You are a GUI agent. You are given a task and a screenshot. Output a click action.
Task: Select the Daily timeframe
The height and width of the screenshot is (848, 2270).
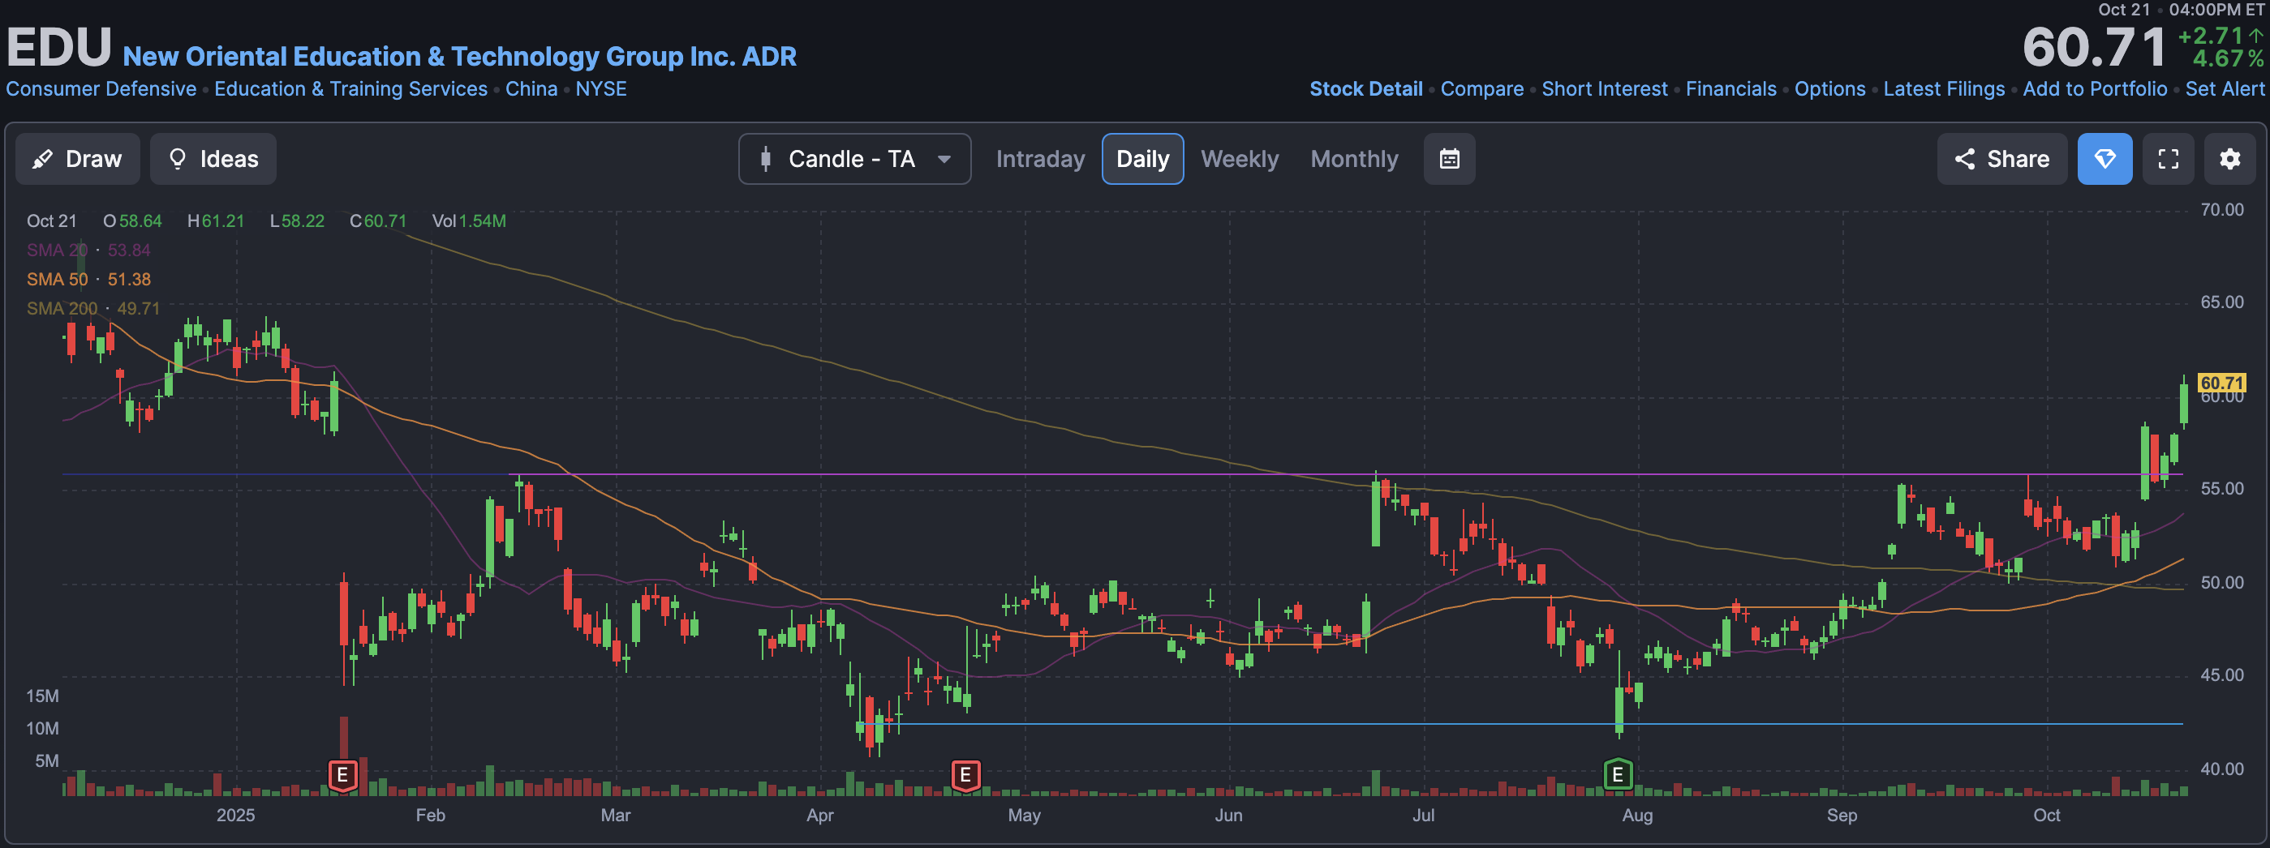[1142, 159]
